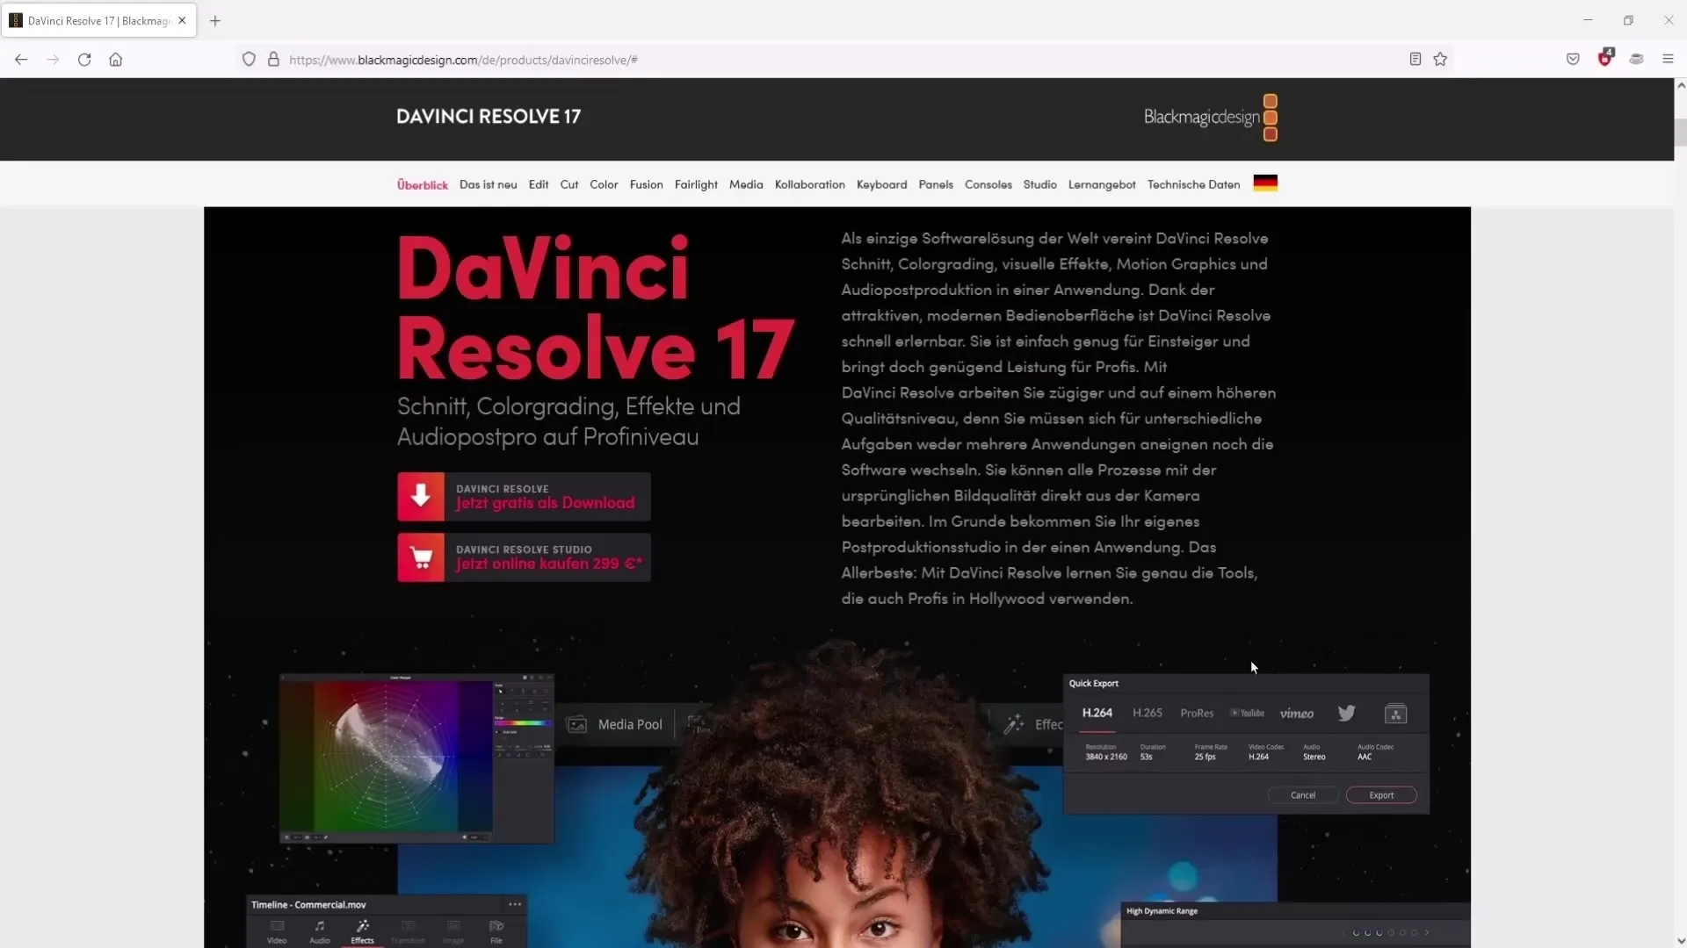Click Cancel in the Quick Export dialog
Viewport: 1687px width, 948px height.
coord(1304,795)
